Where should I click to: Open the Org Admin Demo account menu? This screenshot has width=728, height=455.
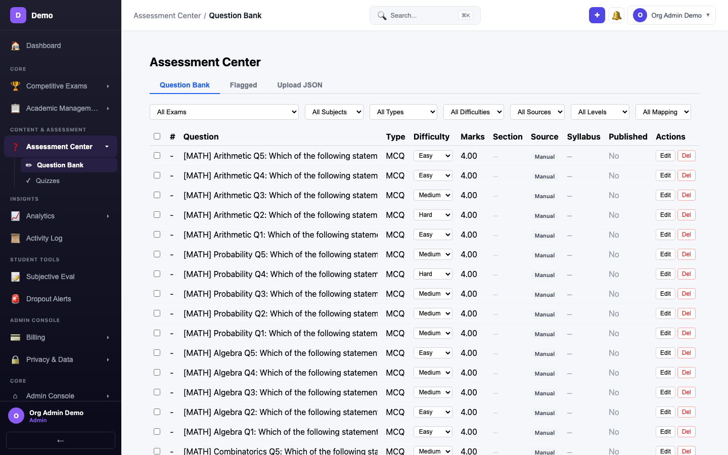coord(671,15)
